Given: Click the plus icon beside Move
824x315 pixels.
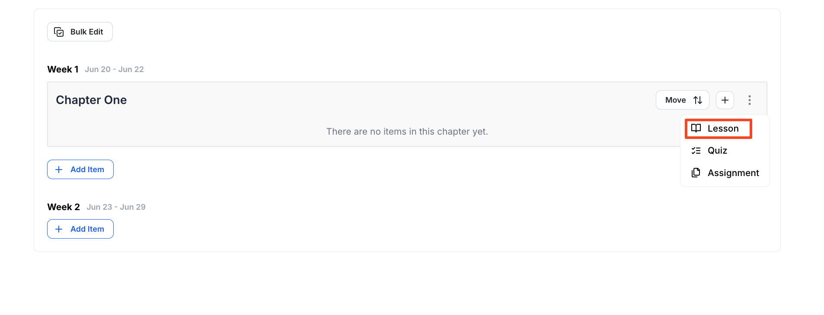Looking at the screenshot, I should (x=725, y=100).
